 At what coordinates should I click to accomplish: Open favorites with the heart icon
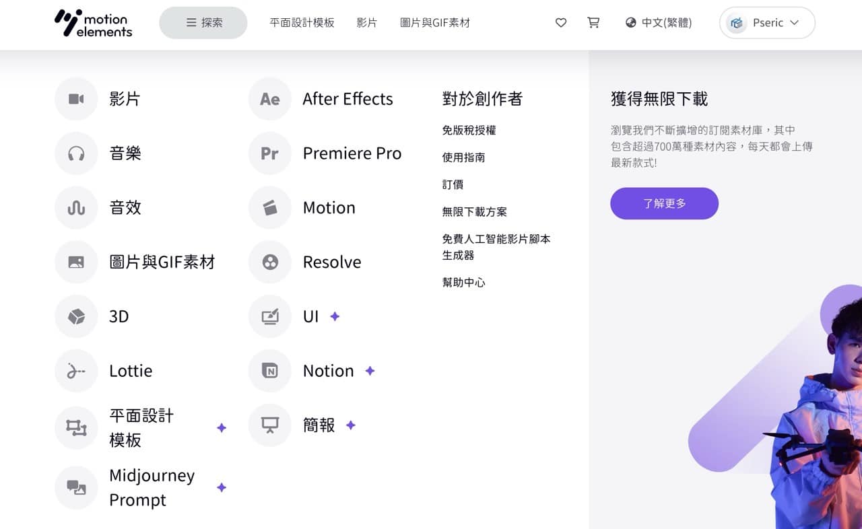561,23
